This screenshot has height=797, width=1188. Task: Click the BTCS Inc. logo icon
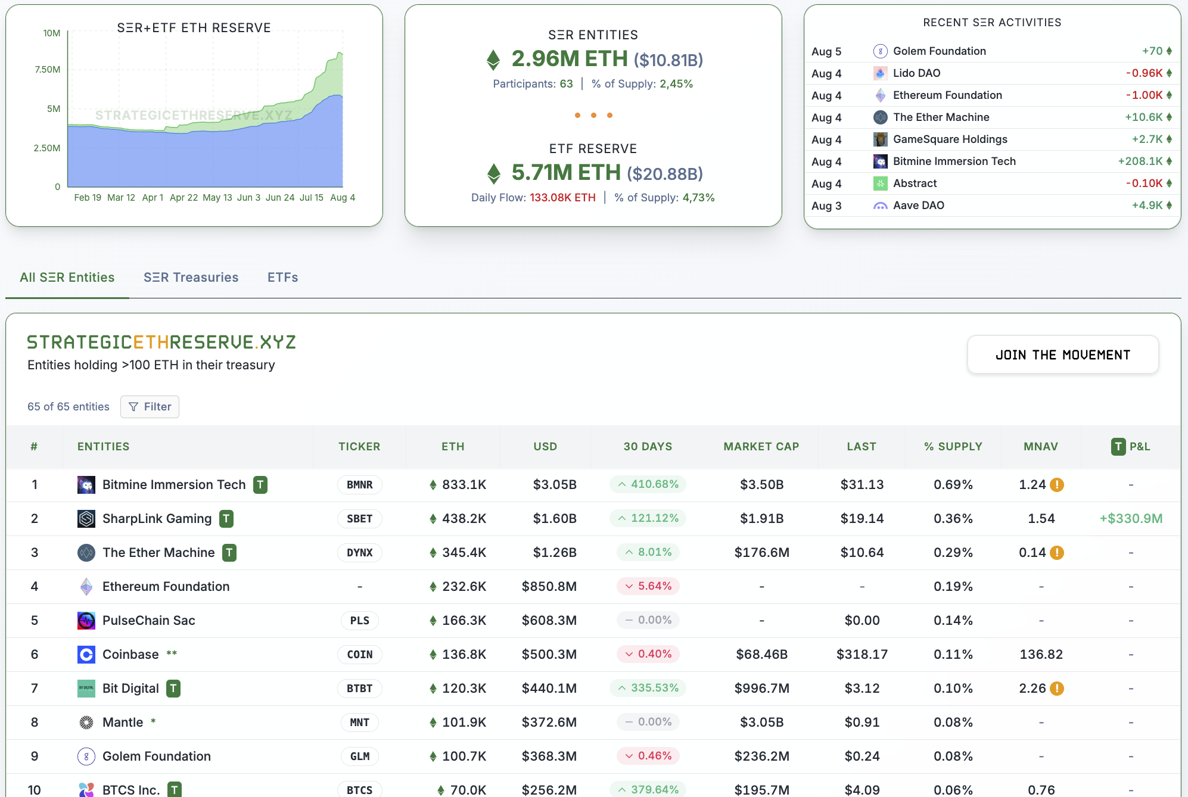point(86,790)
